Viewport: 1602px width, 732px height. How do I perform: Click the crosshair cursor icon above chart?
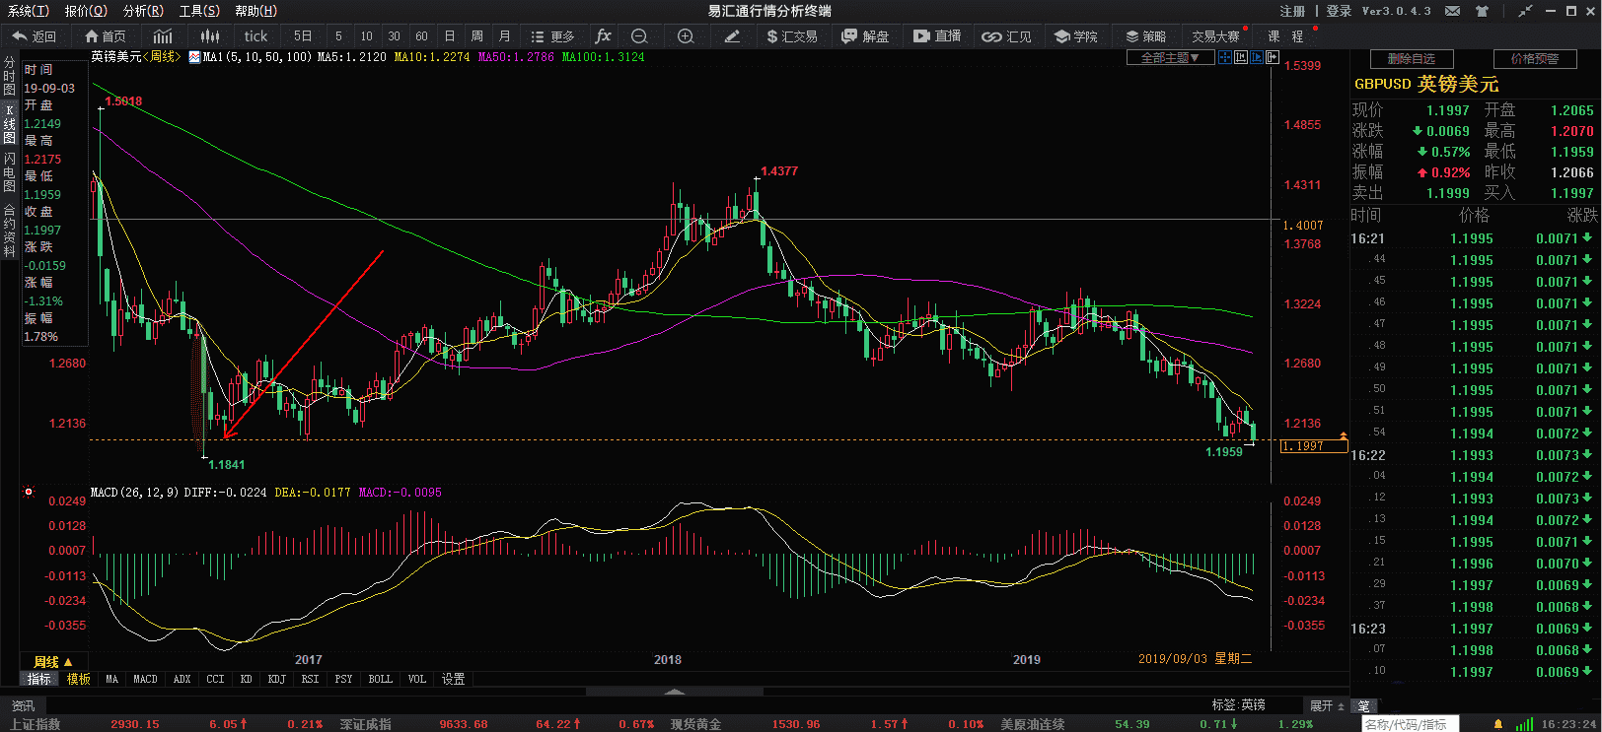point(1224,58)
